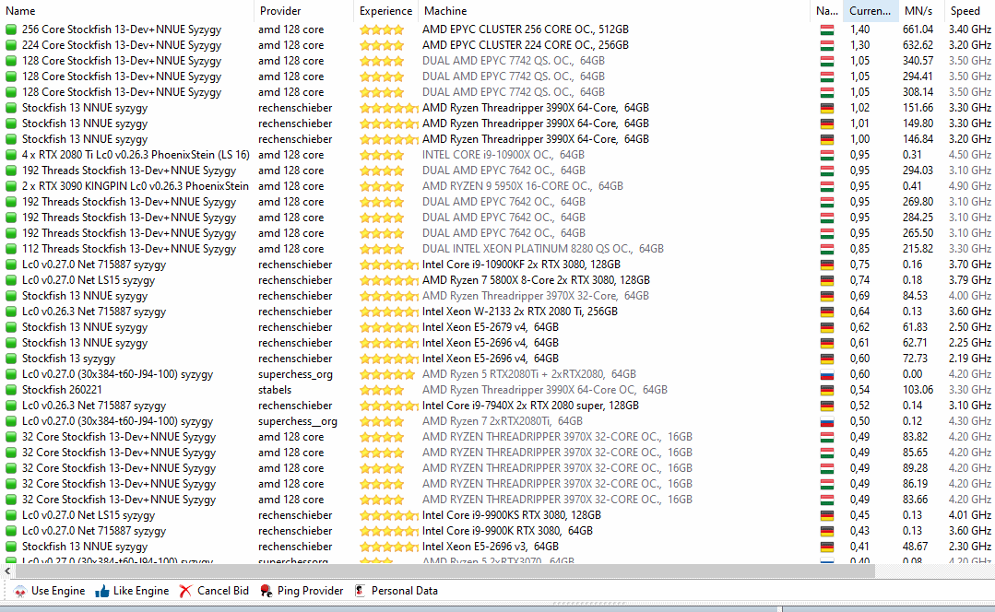Select the 112 Threads Stockfish 13-Dev+NNUE Syzygy engine
Image resolution: width=995 pixels, height=612 pixels.
(x=129, y=249)
